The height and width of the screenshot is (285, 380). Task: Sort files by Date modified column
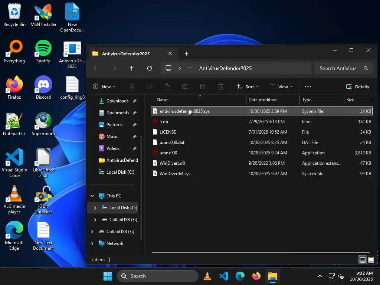(262, 100)
